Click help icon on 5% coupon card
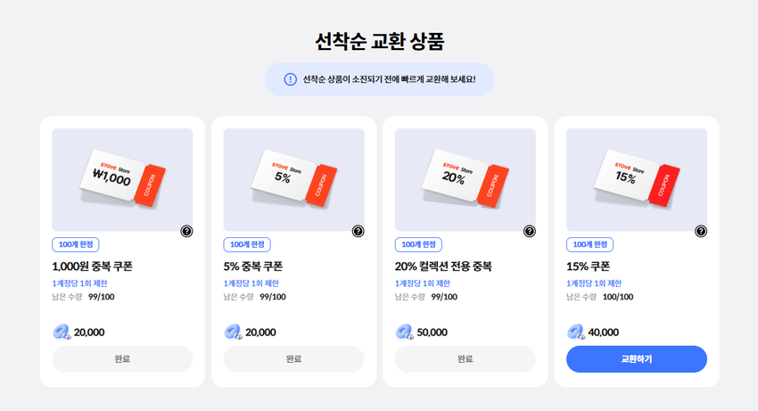758x411 pixels. pyautogui.click(x=358, y=231)
